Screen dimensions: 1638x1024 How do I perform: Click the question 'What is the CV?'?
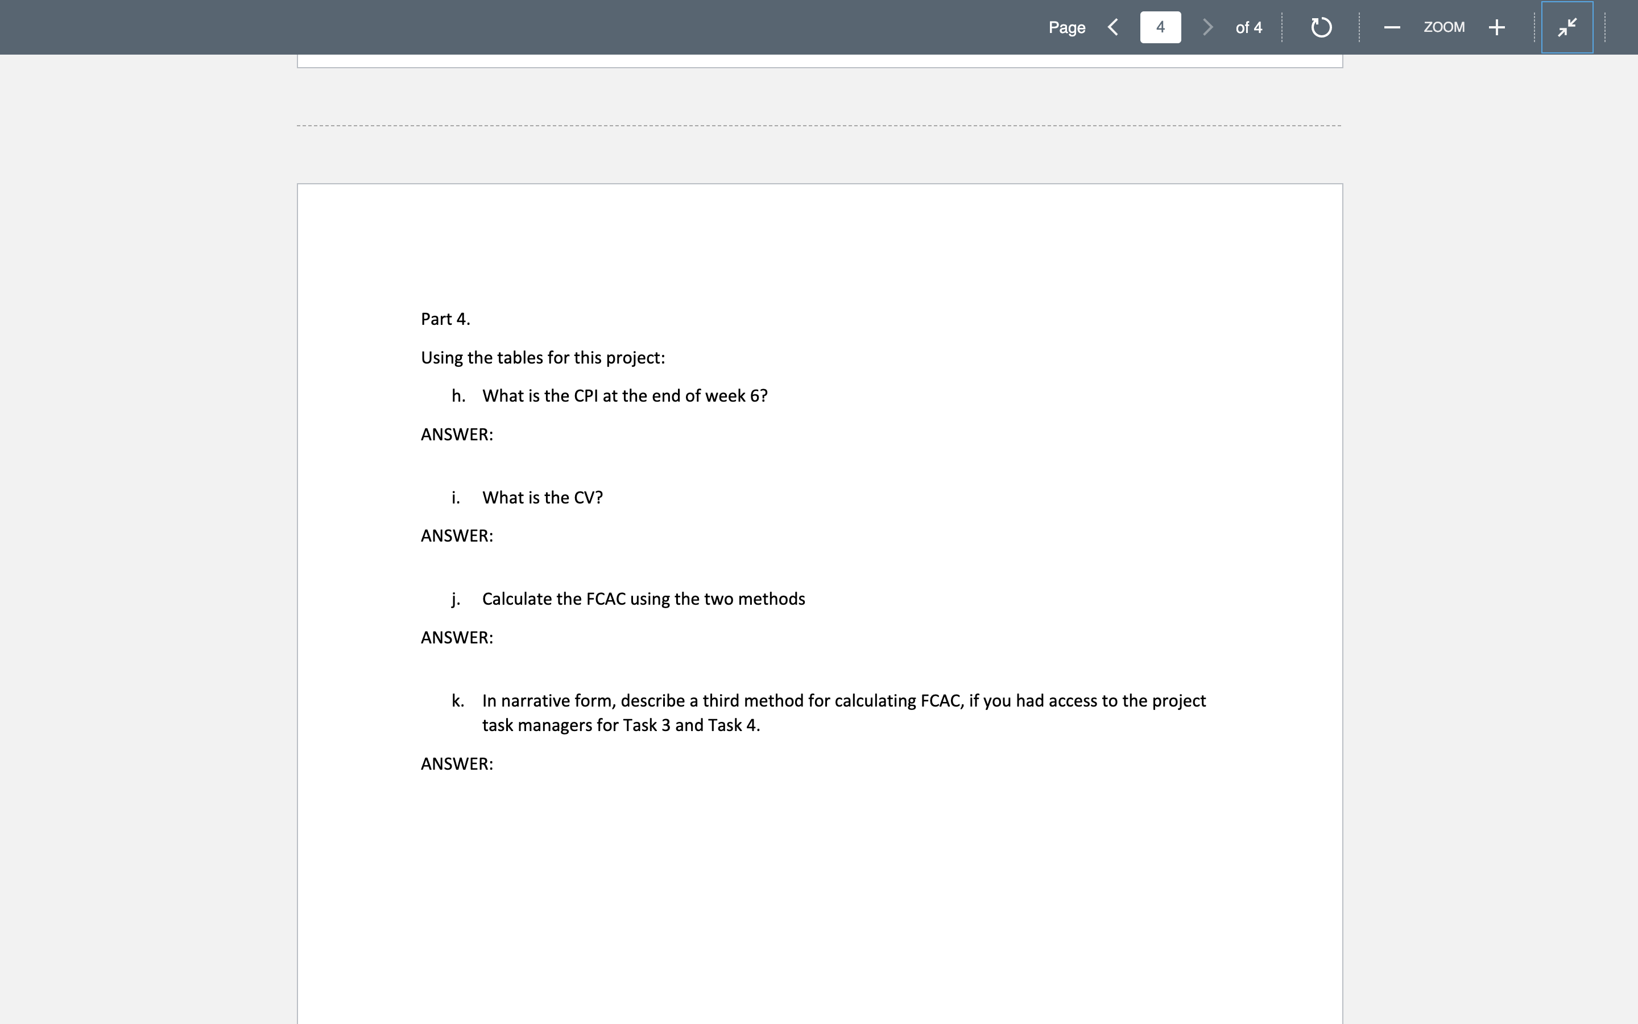542,497
